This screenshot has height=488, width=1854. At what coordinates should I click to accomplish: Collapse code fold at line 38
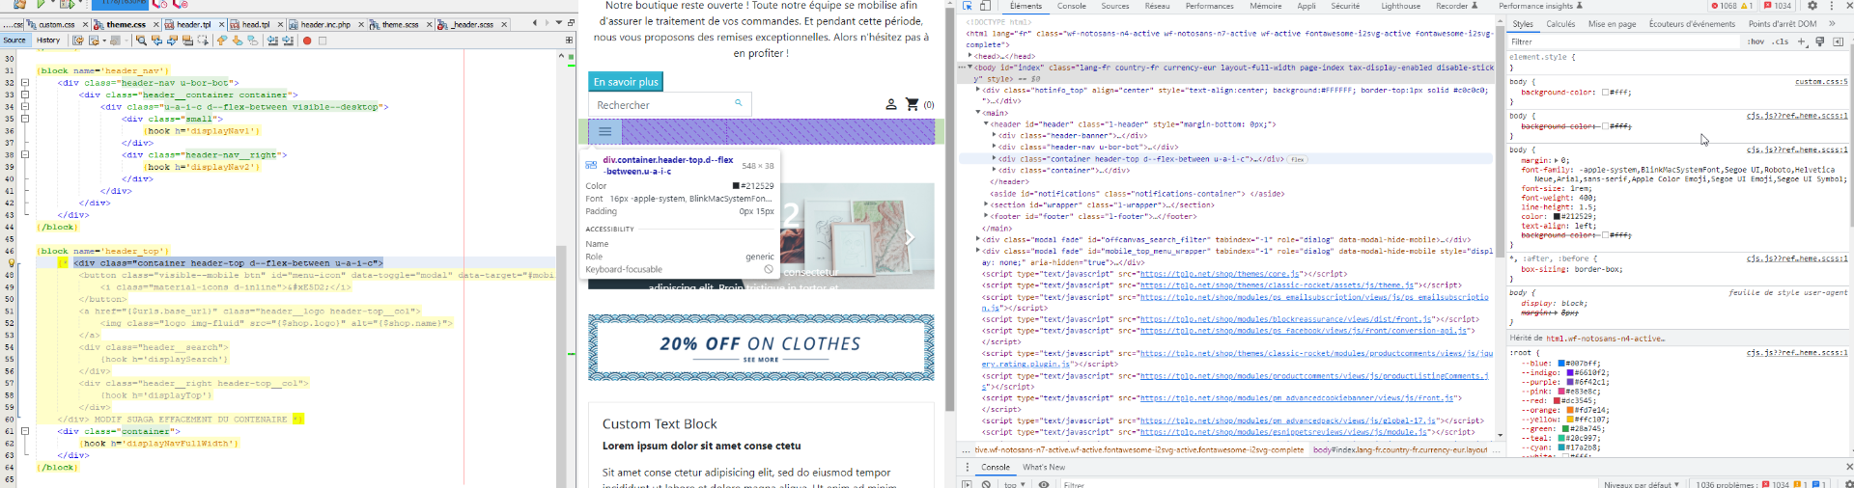pos(25,154)
